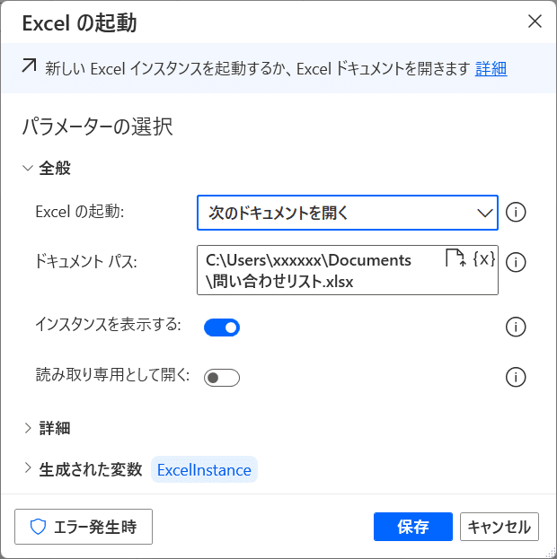Viewport: 557px width, 559px height.
Task: Click the ExcelInstance variable chip
Action: [x=204, y=469]
